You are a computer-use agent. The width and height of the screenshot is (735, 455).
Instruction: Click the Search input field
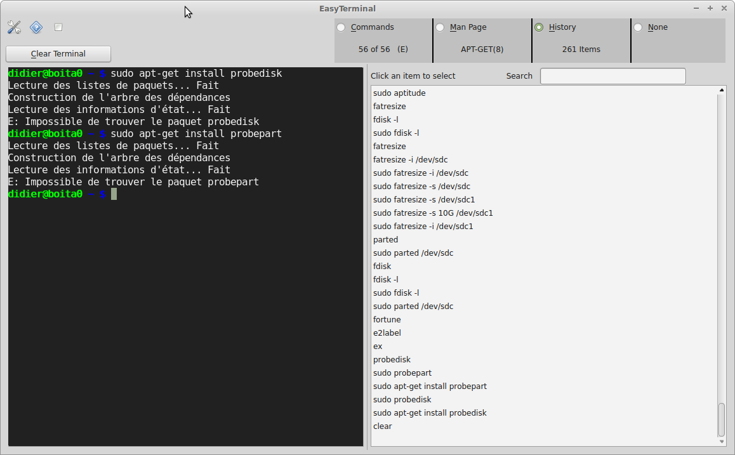(612, 76)
